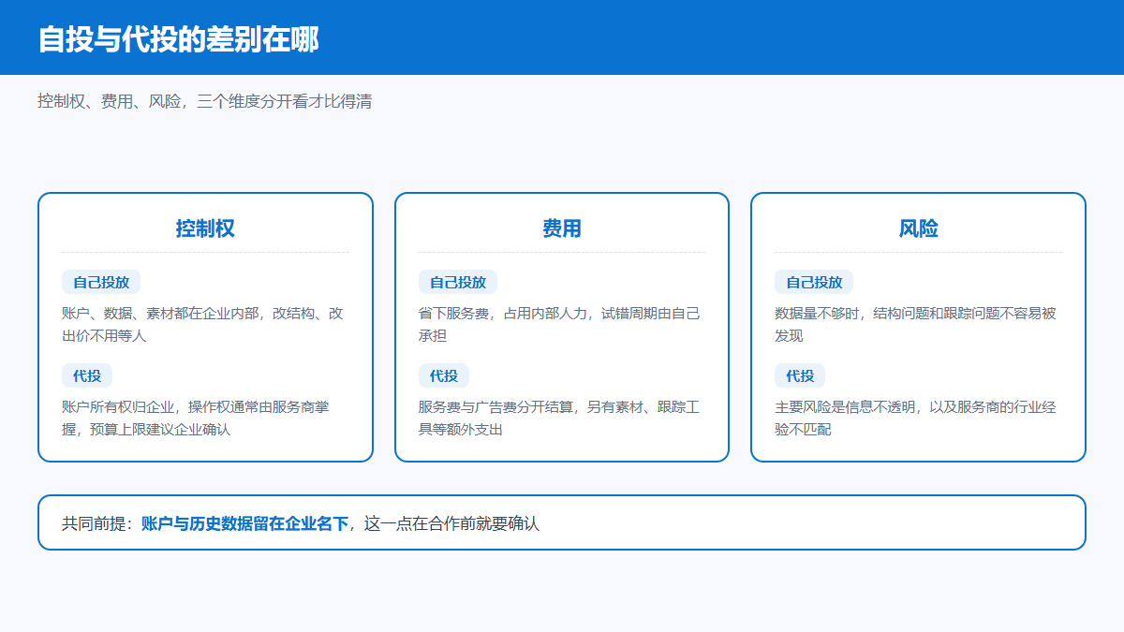Viewport: 1124px width, 632px height.
Task: Click the 代投 tag in 控制权 card
Action: pyautogui.click(x=87, y=375)
